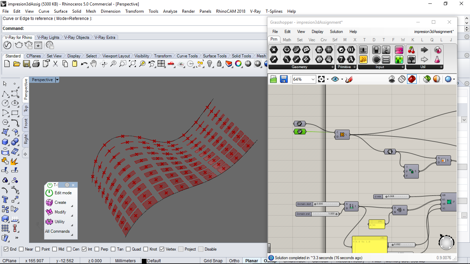Expand the Primitive panel plus
Screen dimensions: 470x264
click(354, 67)
